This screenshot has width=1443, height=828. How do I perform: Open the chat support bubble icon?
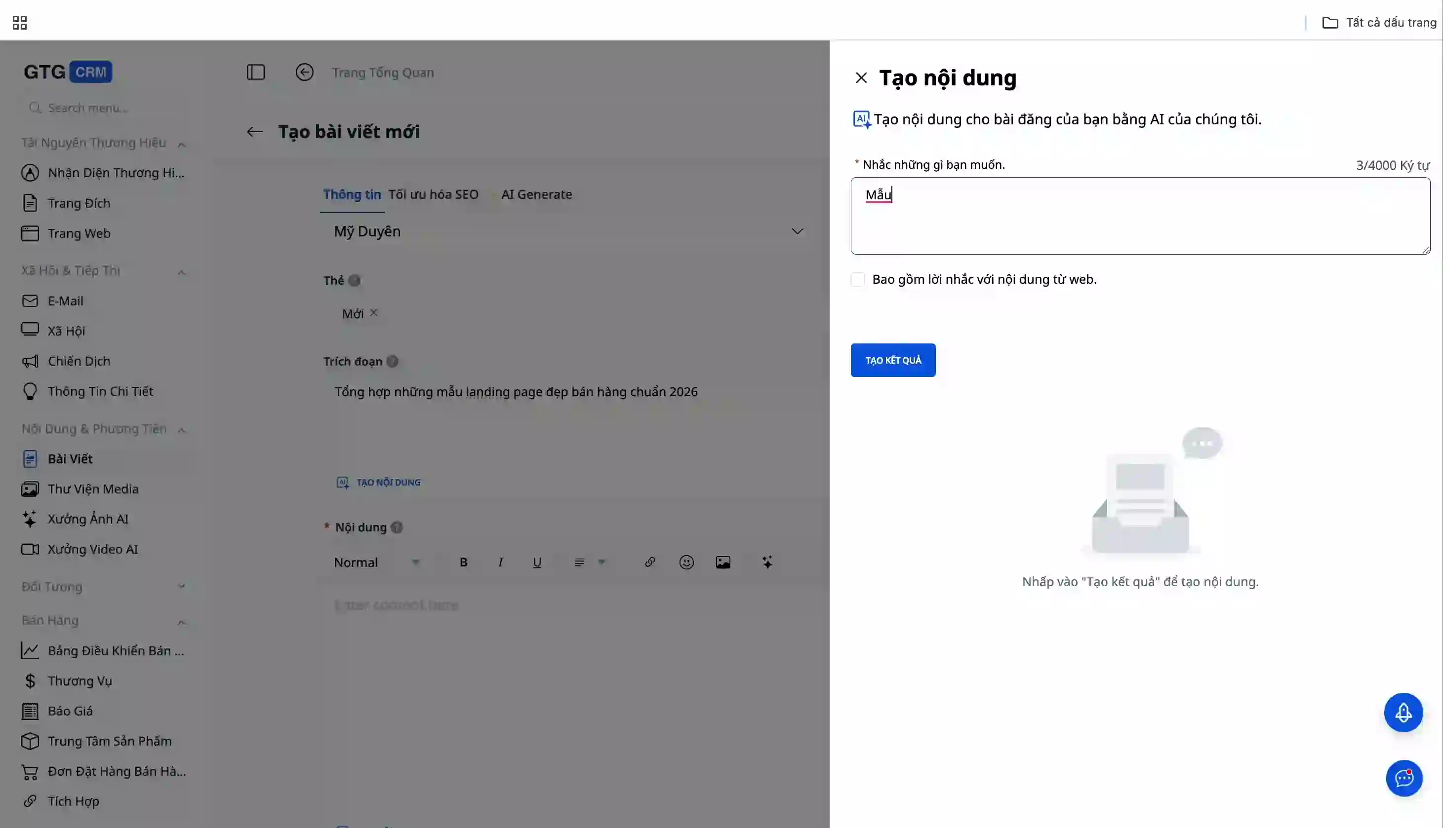pos(1403,777)
